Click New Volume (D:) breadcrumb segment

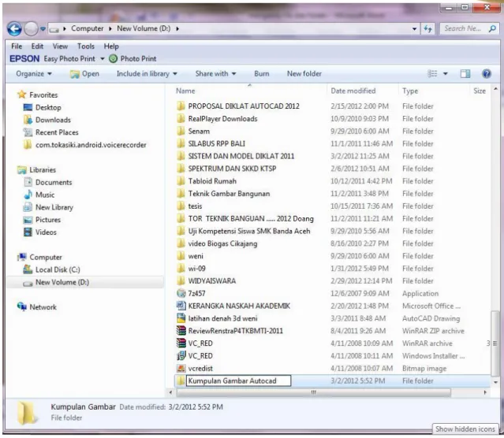[x=144, y=28]
